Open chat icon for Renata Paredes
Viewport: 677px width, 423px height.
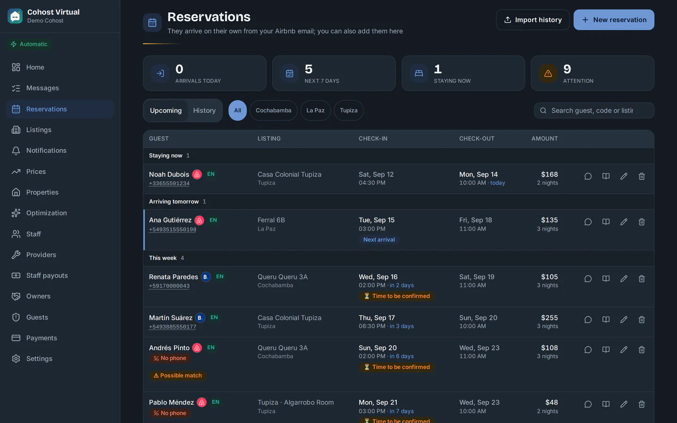coord(588,279)
